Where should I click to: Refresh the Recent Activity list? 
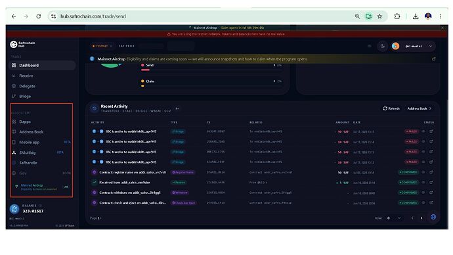pos(391,108)
